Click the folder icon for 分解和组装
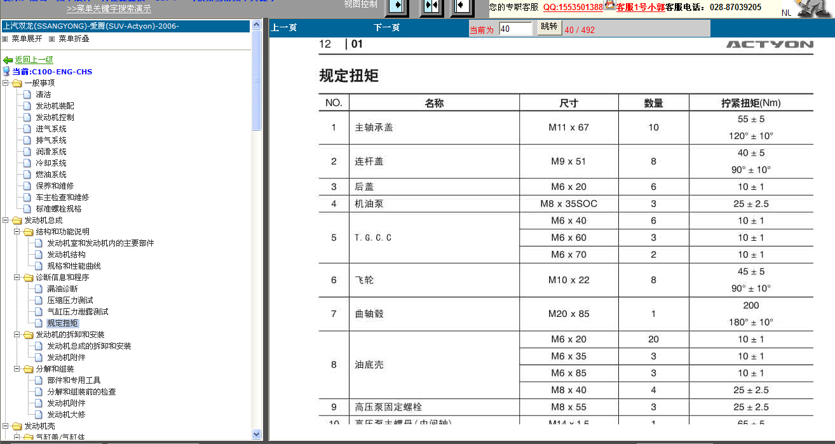Viewport: 835px width, 444px height. click(28, 369)
